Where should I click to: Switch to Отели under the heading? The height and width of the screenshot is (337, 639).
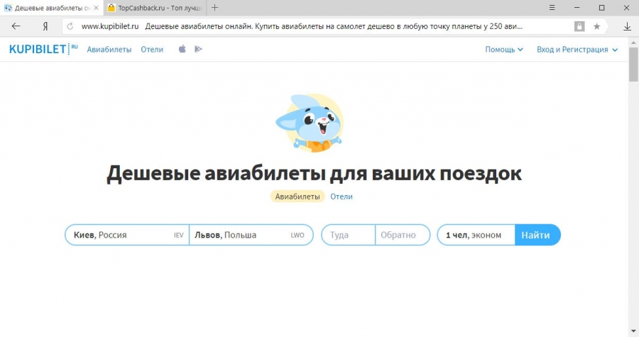coord(342,197)
